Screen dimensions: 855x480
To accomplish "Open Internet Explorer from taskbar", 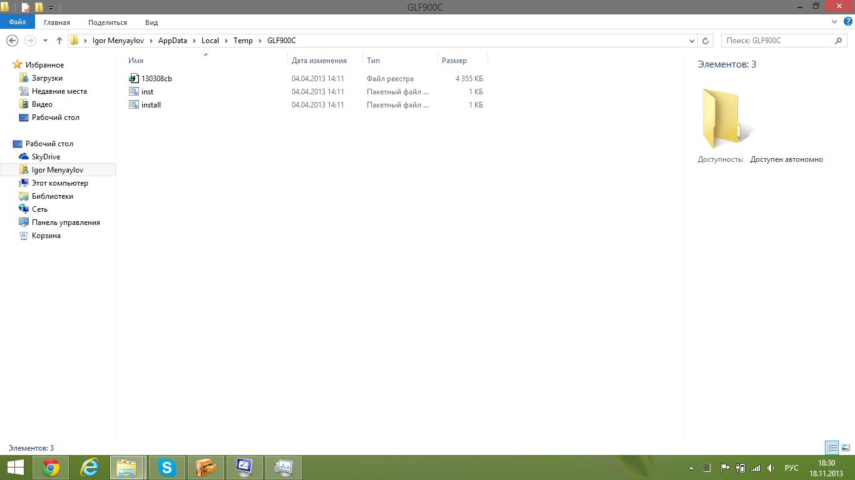I will click(90, 467).
